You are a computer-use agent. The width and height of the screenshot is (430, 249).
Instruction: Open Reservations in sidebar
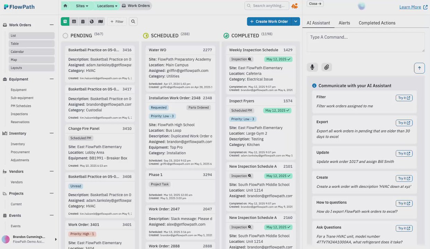[x=20, y=122]
